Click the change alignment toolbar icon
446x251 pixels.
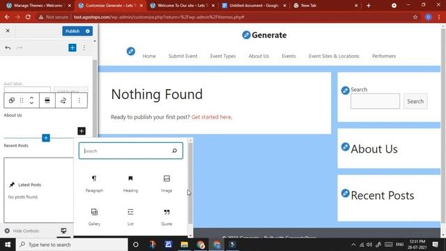pos(47,100)
